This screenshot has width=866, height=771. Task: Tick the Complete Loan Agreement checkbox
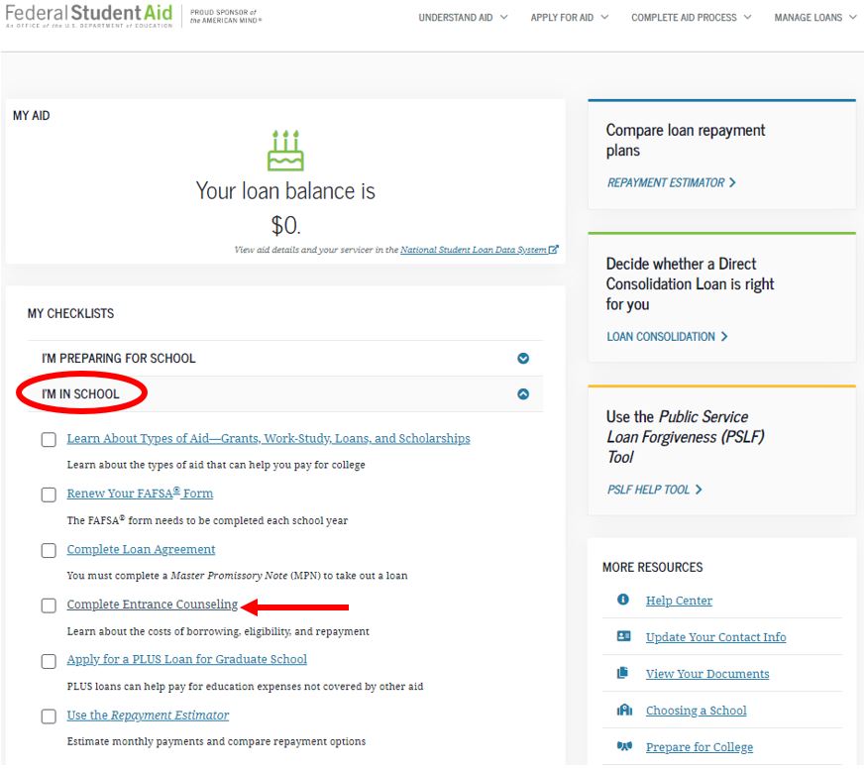(49, 551)
